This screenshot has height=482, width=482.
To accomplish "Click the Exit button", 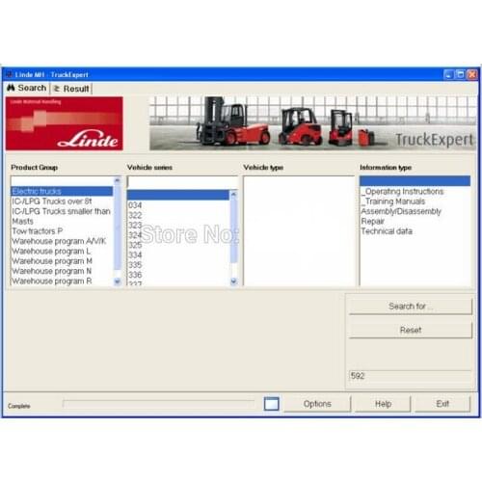I will point(442,404).
